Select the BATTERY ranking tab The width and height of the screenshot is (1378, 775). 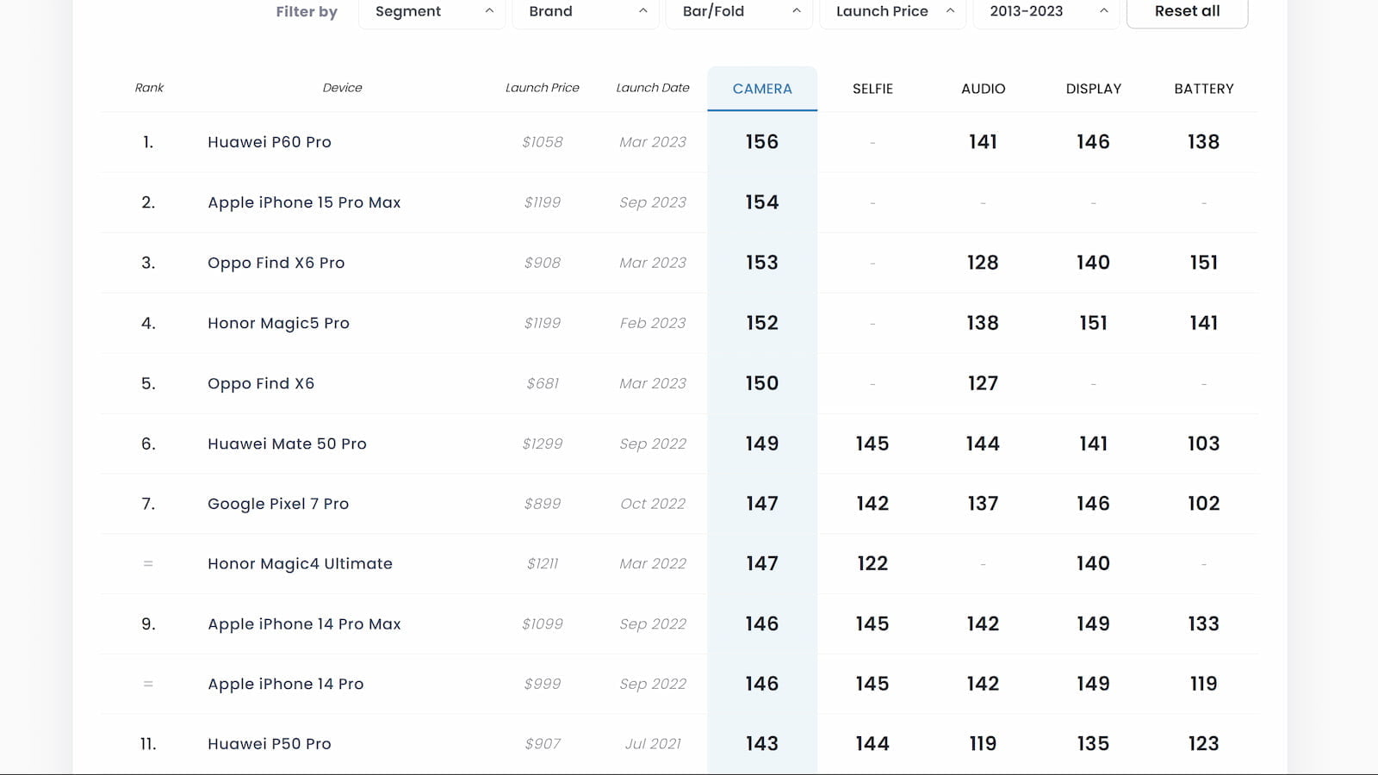point(1203,89)
